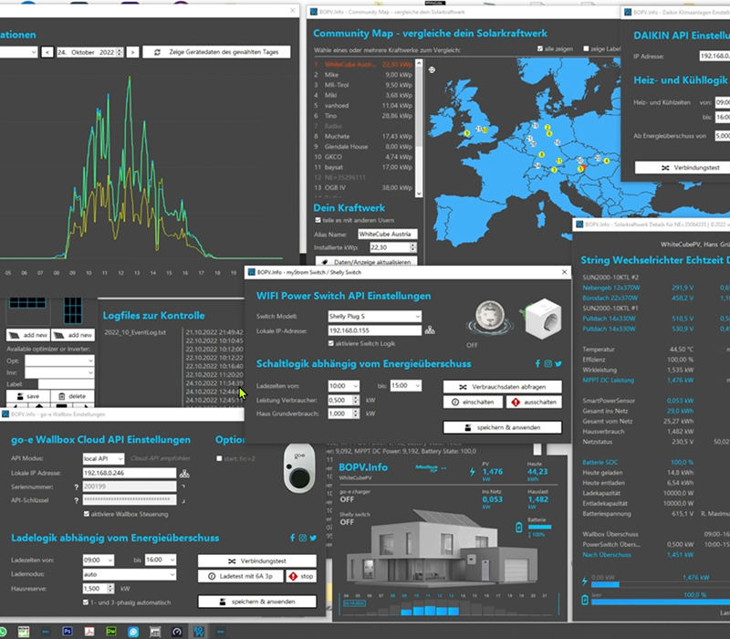Select 'MR-Tirol' row in community list
Viewport: 730px width, 639px height.
(363, 85)
